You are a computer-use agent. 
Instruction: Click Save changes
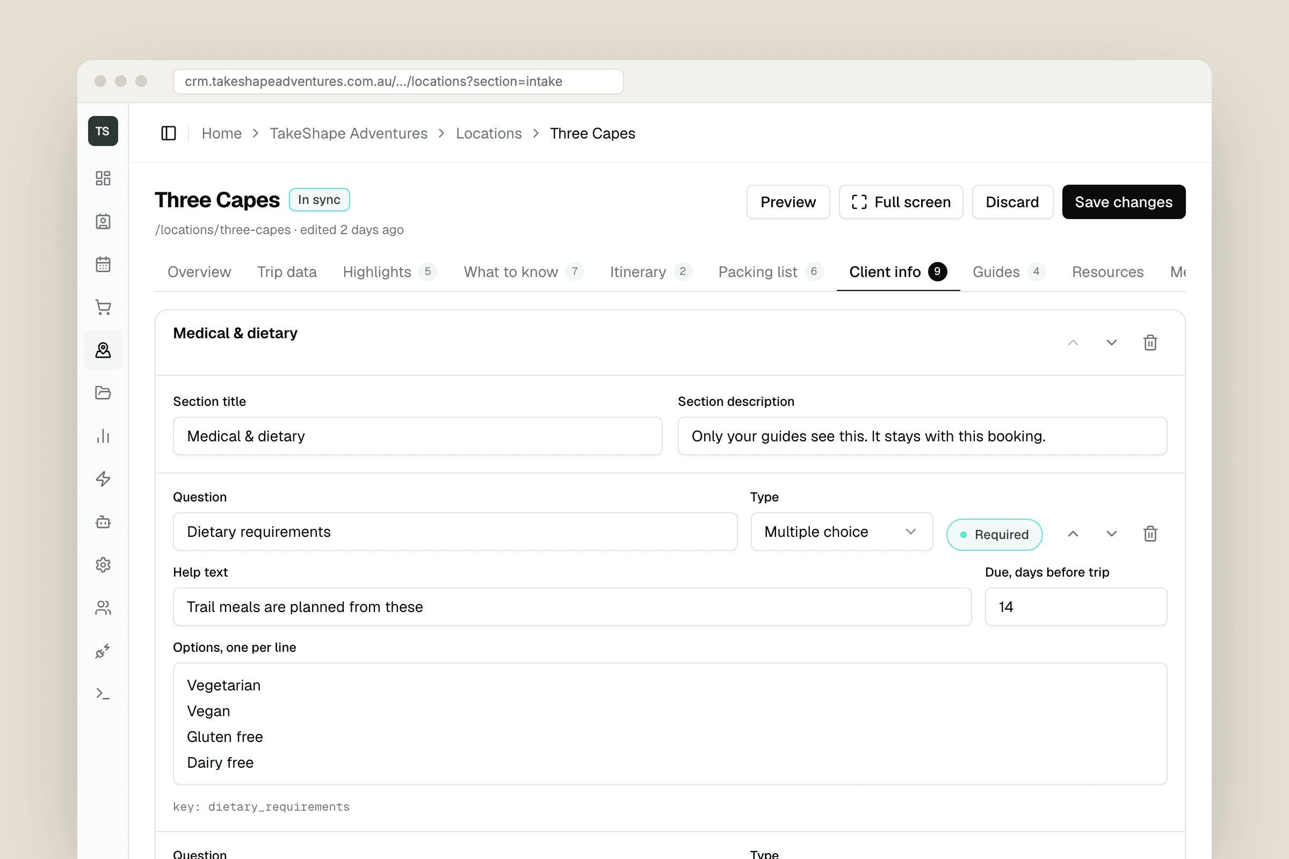pos(1124,202)
